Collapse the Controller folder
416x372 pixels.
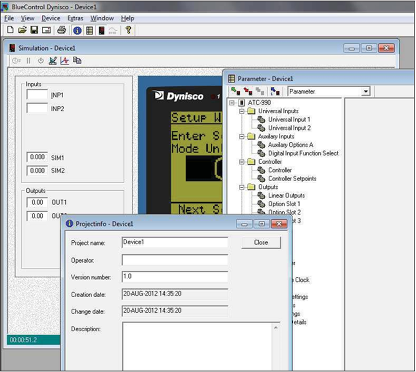(x=242, y=162)
